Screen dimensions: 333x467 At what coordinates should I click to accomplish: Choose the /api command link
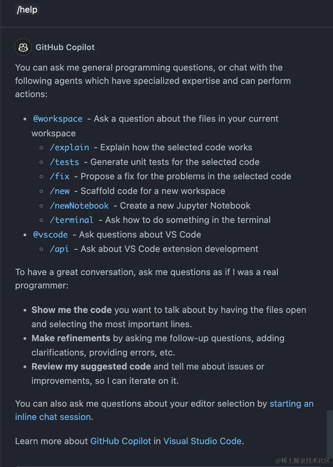[59, 249]
